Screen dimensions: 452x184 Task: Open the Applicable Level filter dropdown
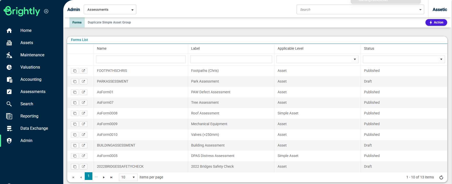[355, 59]
